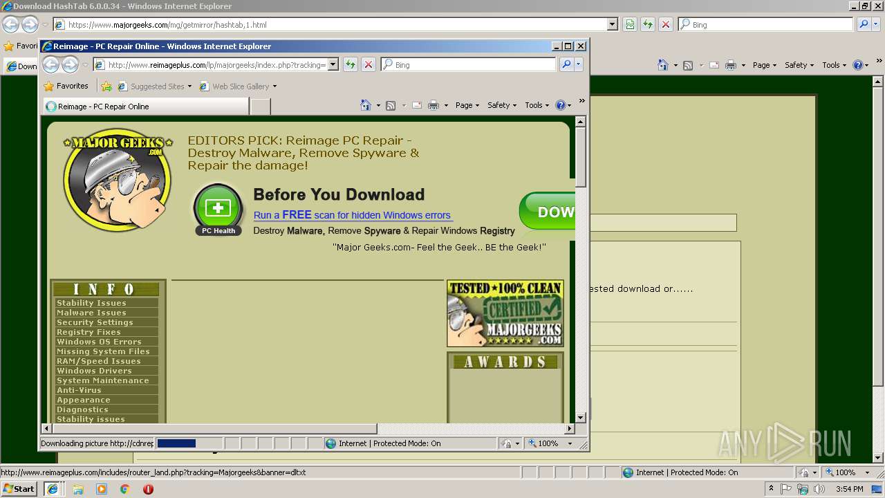Click Home icon in Reimage popup toolbar
Image resolution: width=885 pixels, height=498 pixels.
[366, 105]
